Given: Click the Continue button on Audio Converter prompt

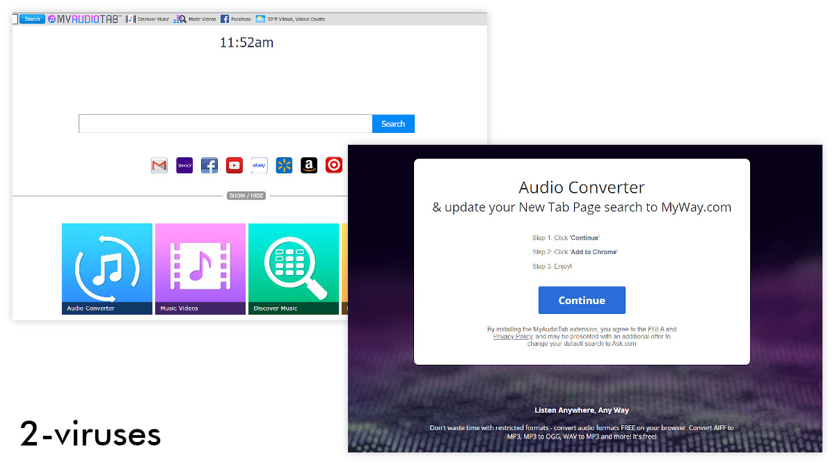Looking at the screenshot, I should (582, 300).
